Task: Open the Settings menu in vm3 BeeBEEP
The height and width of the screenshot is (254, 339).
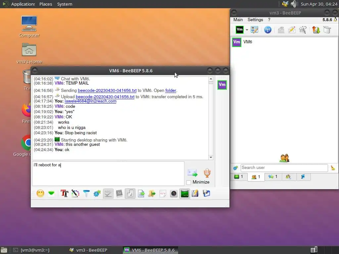Action: (x=255, y=20)
